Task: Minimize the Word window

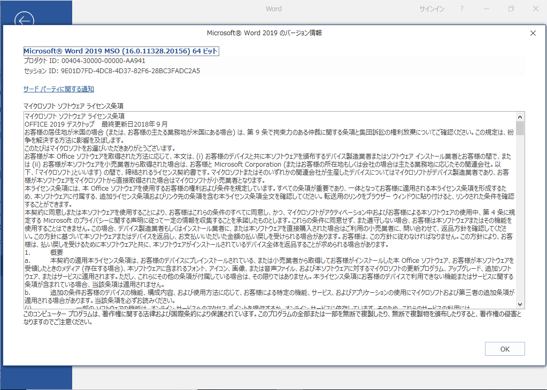Action: tap(486, 9)
